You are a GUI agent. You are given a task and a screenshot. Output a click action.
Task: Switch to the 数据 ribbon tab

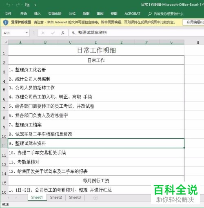[x=86, y=13]
